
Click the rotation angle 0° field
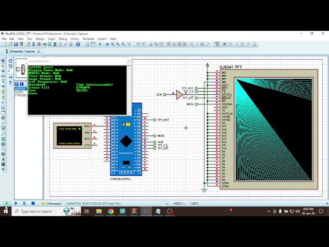coord(10,71)
